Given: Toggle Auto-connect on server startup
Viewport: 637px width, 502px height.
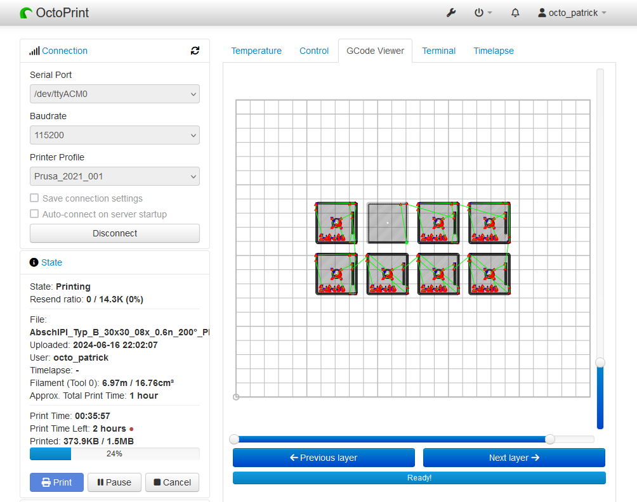Looking at the screenshot, I should pyautogui.click(x=34, y=214).
